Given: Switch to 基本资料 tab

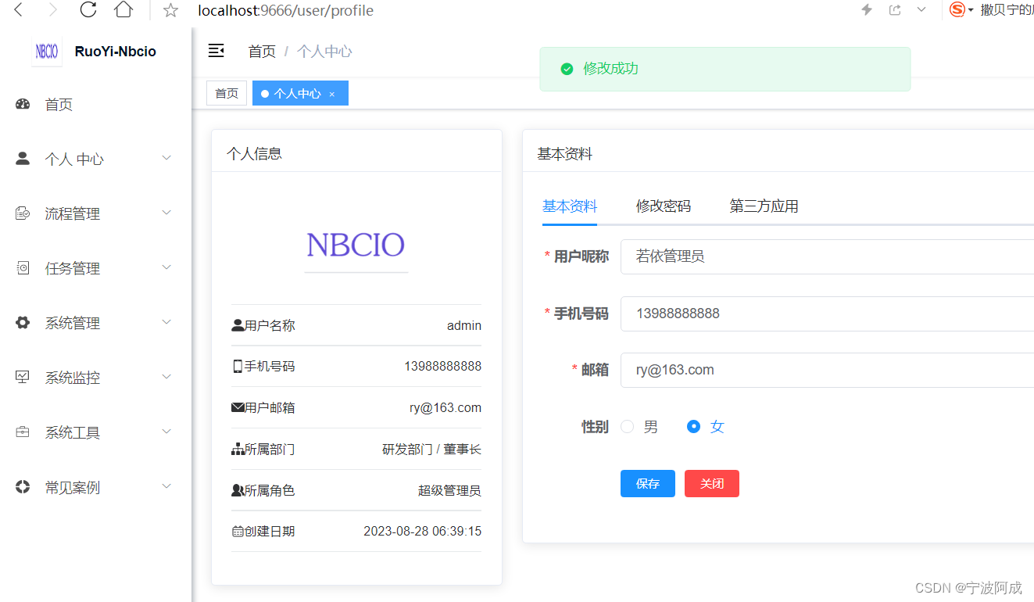Looking at the screenshot, I should pos(570,206).
